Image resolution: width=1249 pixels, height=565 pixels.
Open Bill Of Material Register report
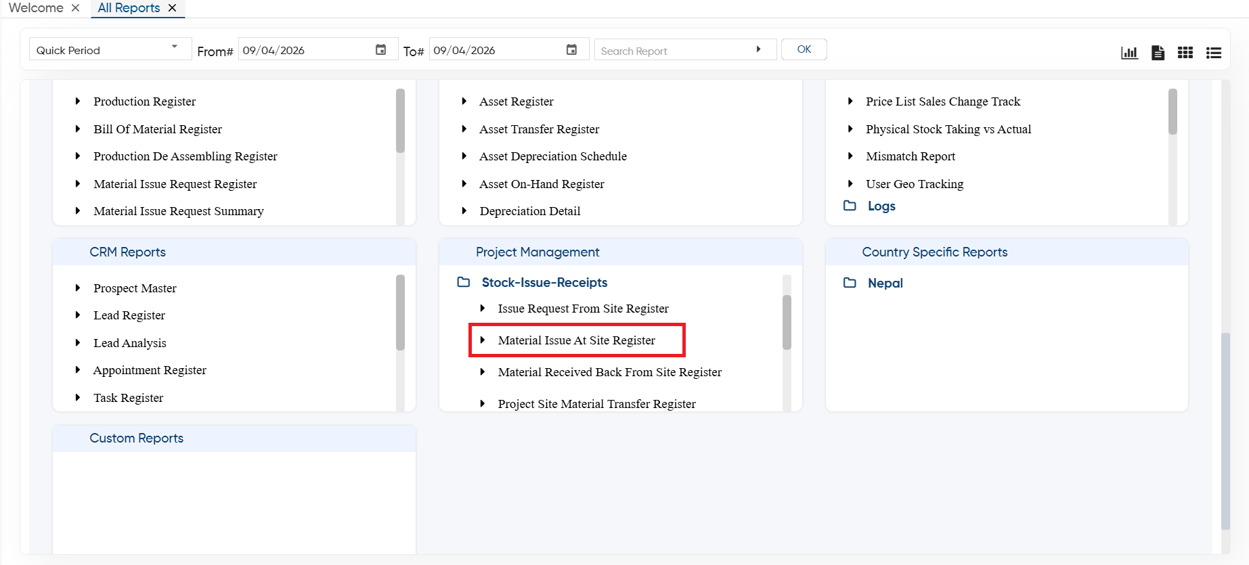[158, 129]
